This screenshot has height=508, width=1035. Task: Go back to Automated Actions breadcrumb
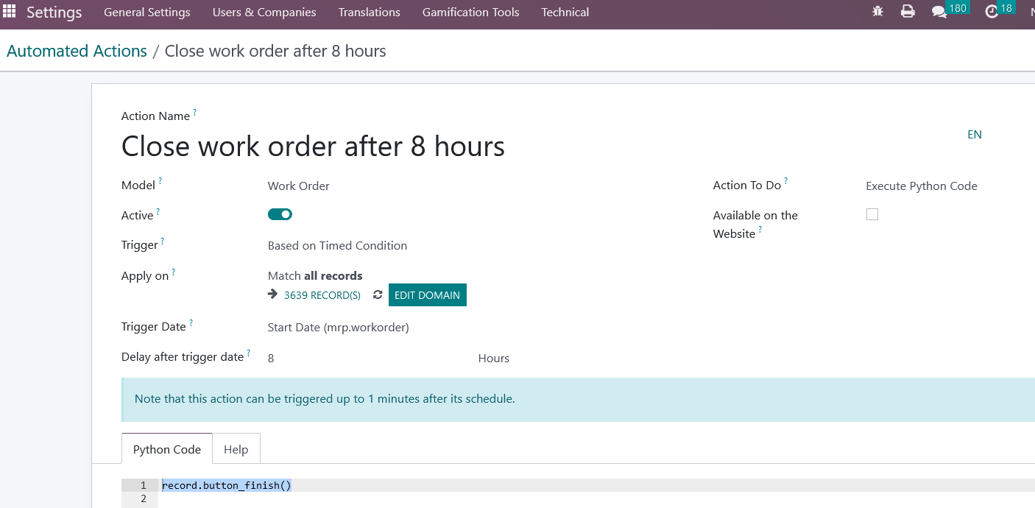point(77,52)
